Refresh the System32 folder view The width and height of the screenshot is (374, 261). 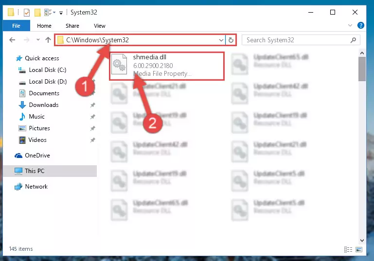point(231,40)
